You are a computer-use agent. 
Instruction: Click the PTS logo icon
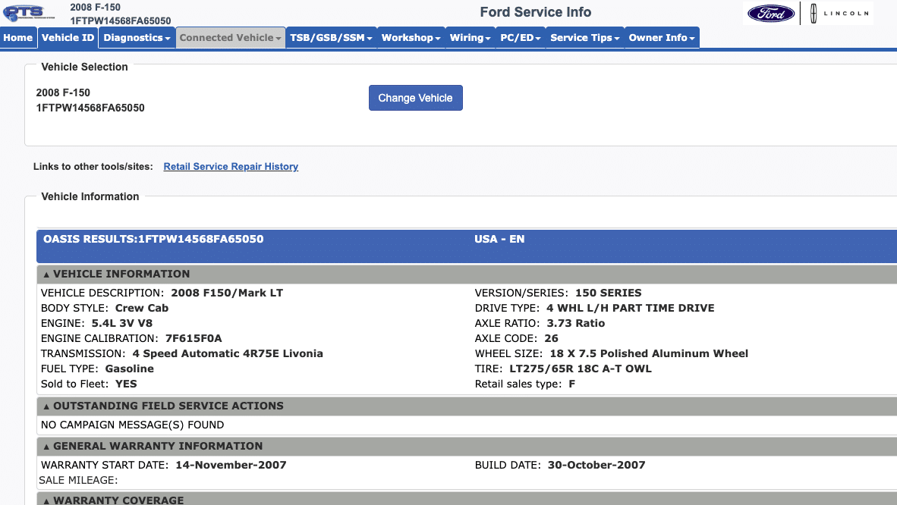pyautogui.click(x=25, y=12)
